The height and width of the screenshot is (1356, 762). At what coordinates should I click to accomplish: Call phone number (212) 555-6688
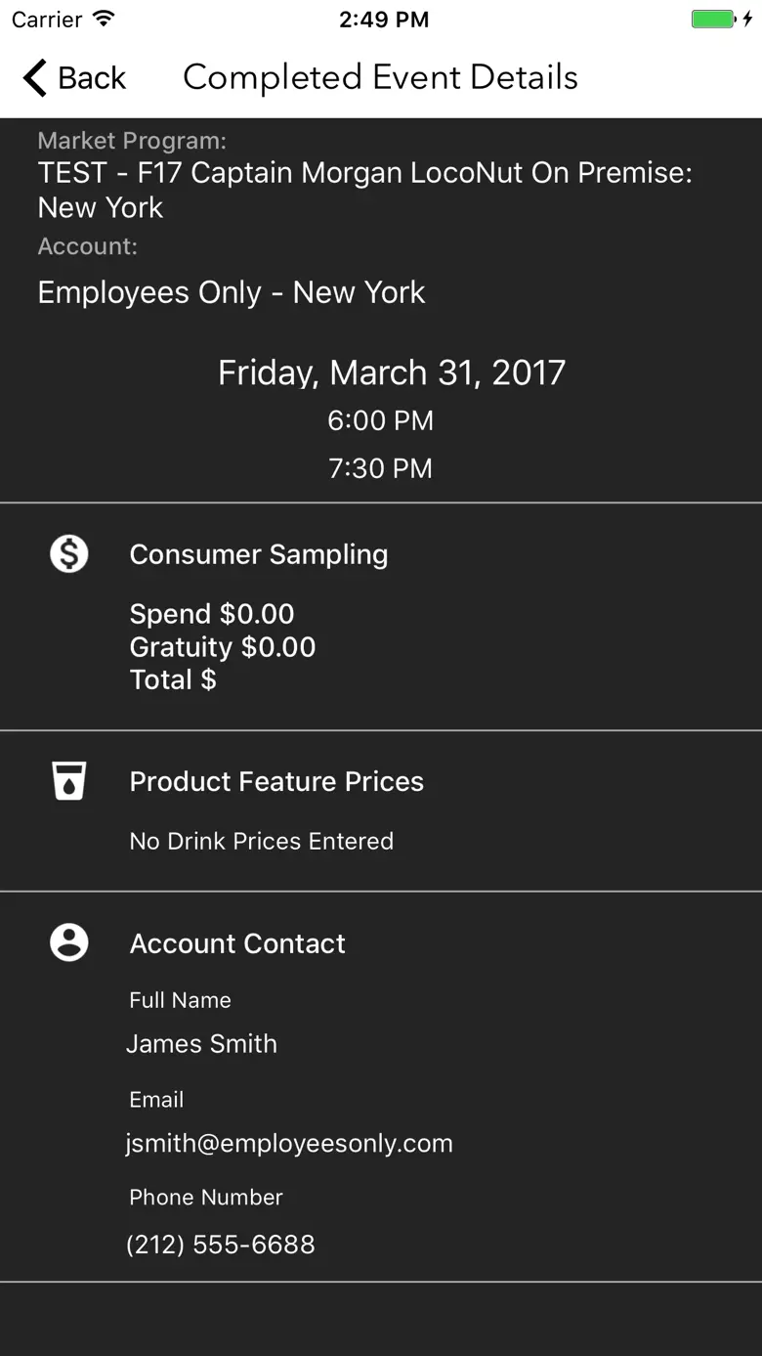(221, 1245)
